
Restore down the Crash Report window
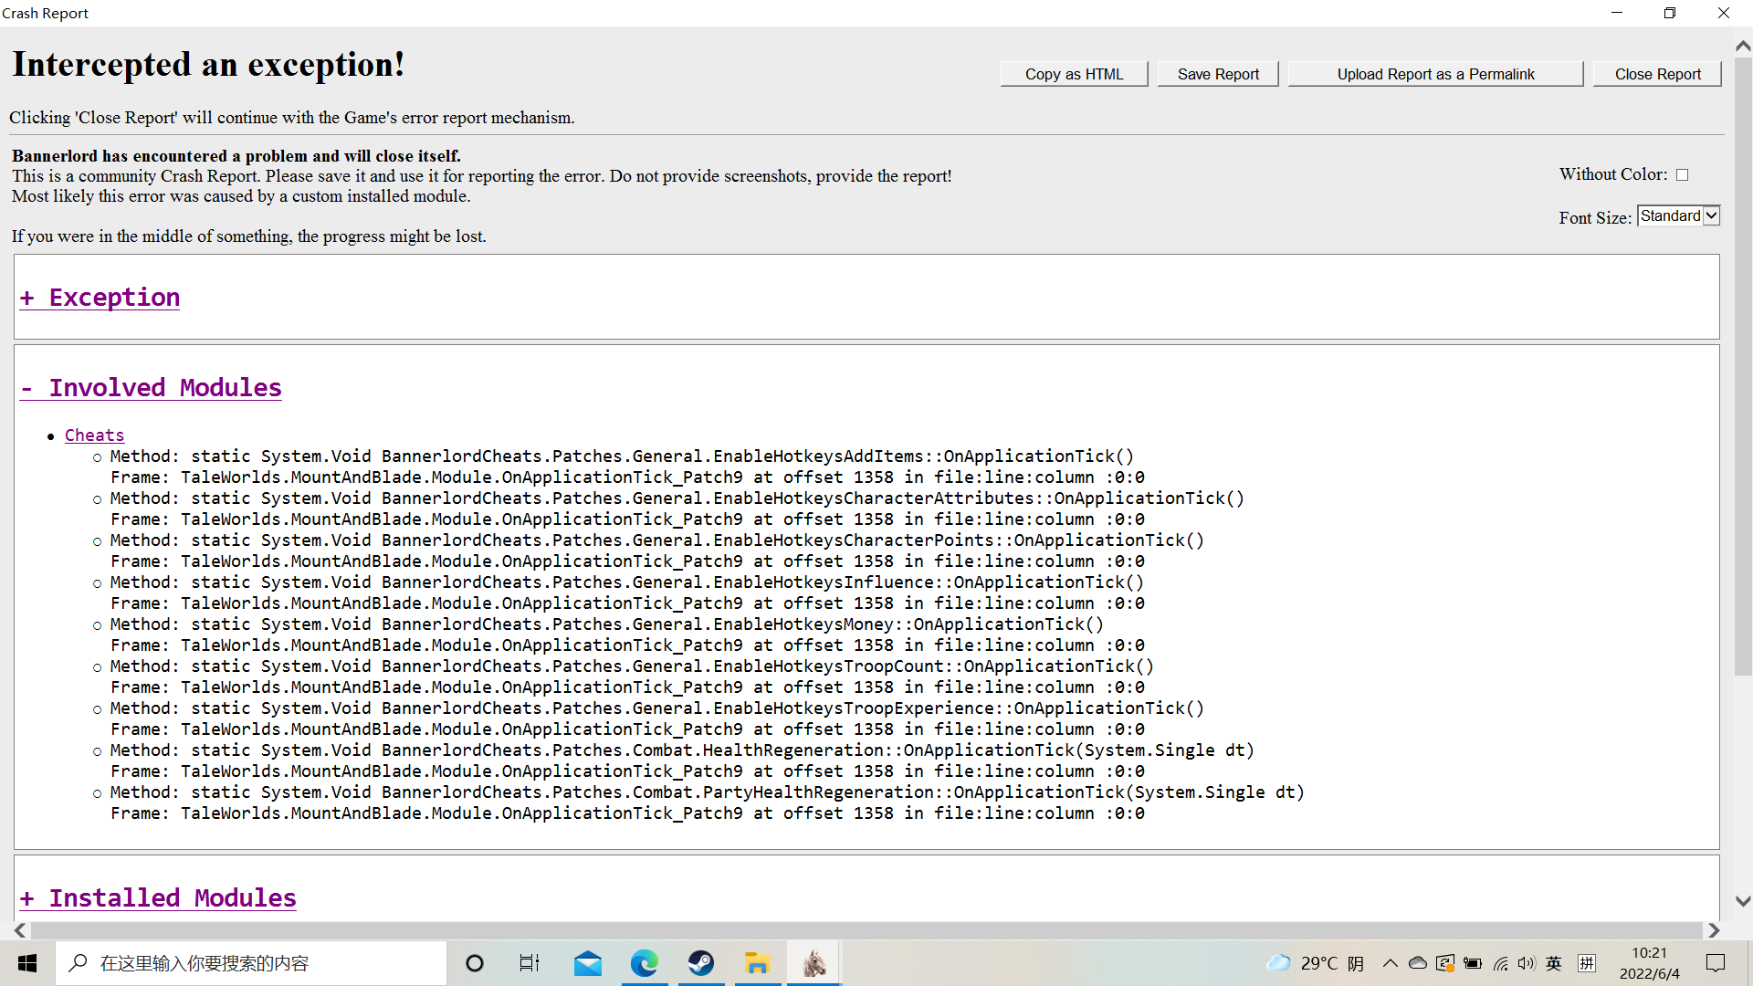[x=1670, y=13]
